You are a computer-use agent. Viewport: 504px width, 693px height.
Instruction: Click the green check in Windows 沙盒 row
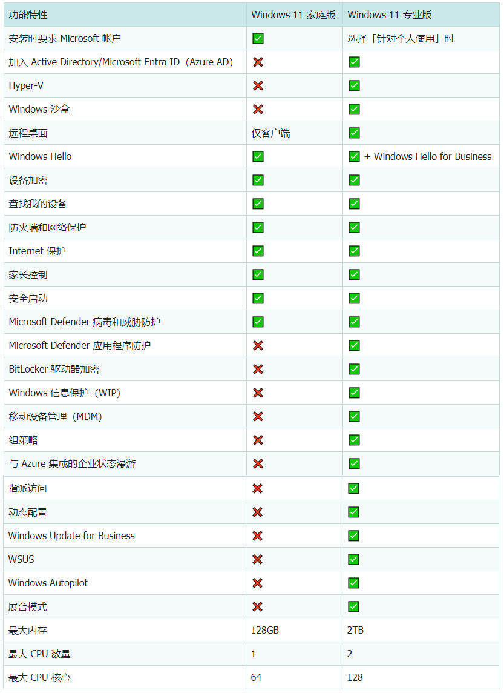(354, 109)
